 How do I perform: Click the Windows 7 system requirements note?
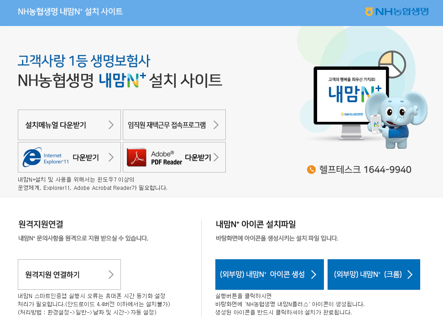(93, 184)
